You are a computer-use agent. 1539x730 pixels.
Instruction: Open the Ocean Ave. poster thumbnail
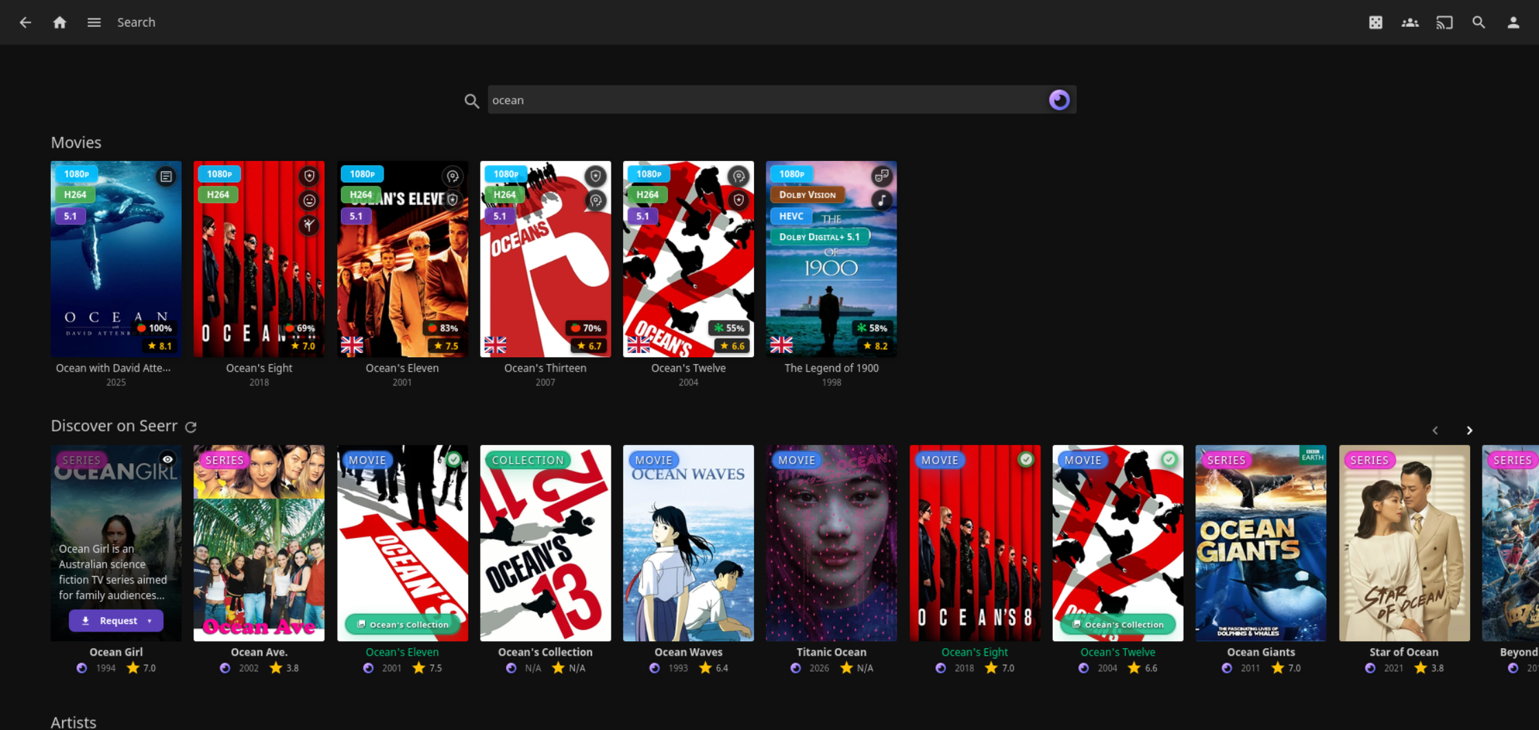tap(259, 543)
